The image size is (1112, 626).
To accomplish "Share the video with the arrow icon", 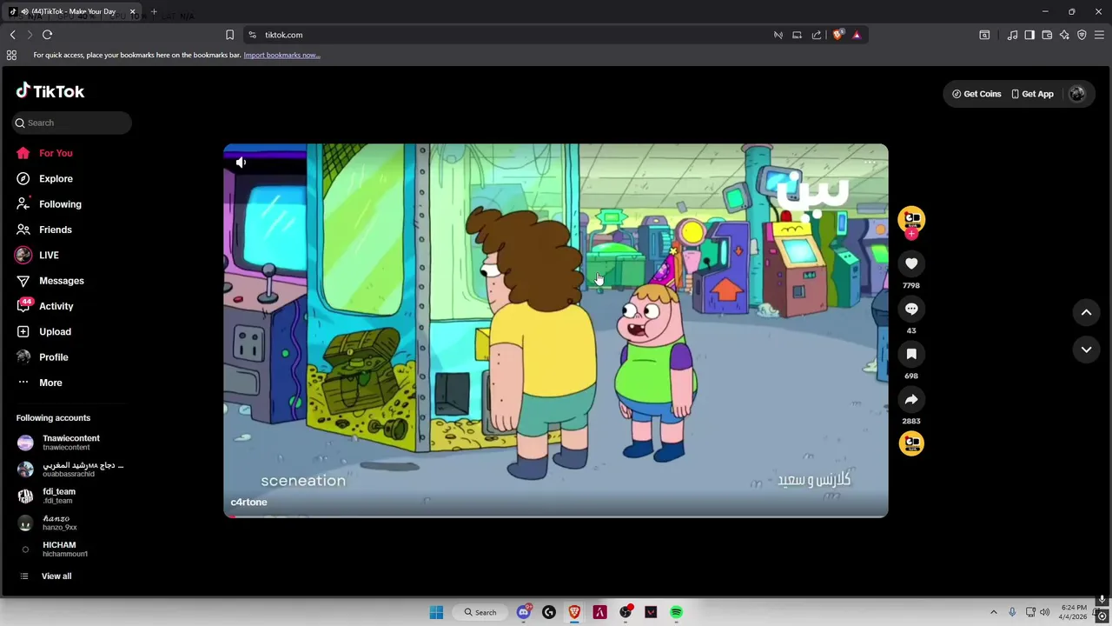I will [x=911, y=399].
